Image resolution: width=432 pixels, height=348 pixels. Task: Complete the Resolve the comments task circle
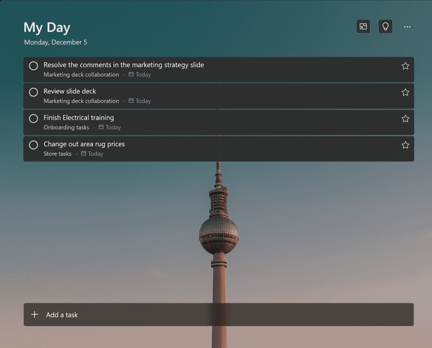click(x=34, y=66)
